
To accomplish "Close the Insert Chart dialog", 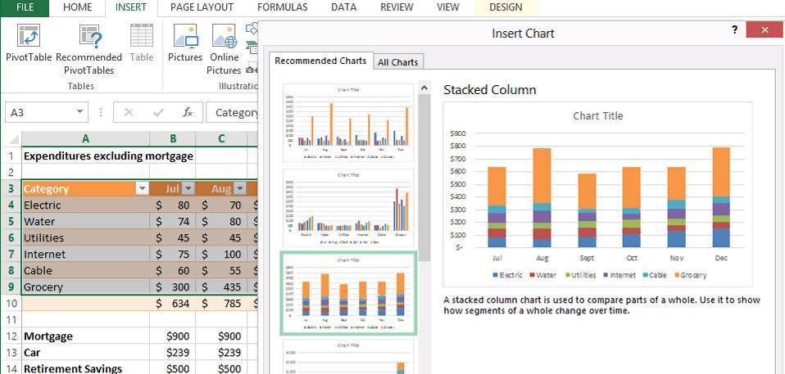I will (765, 29).
